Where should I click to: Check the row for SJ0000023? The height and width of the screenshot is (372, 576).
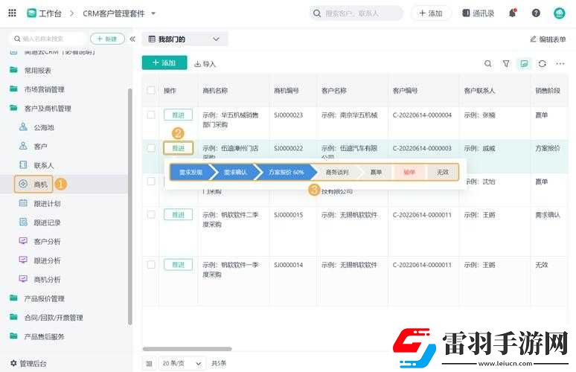(151, 115)
